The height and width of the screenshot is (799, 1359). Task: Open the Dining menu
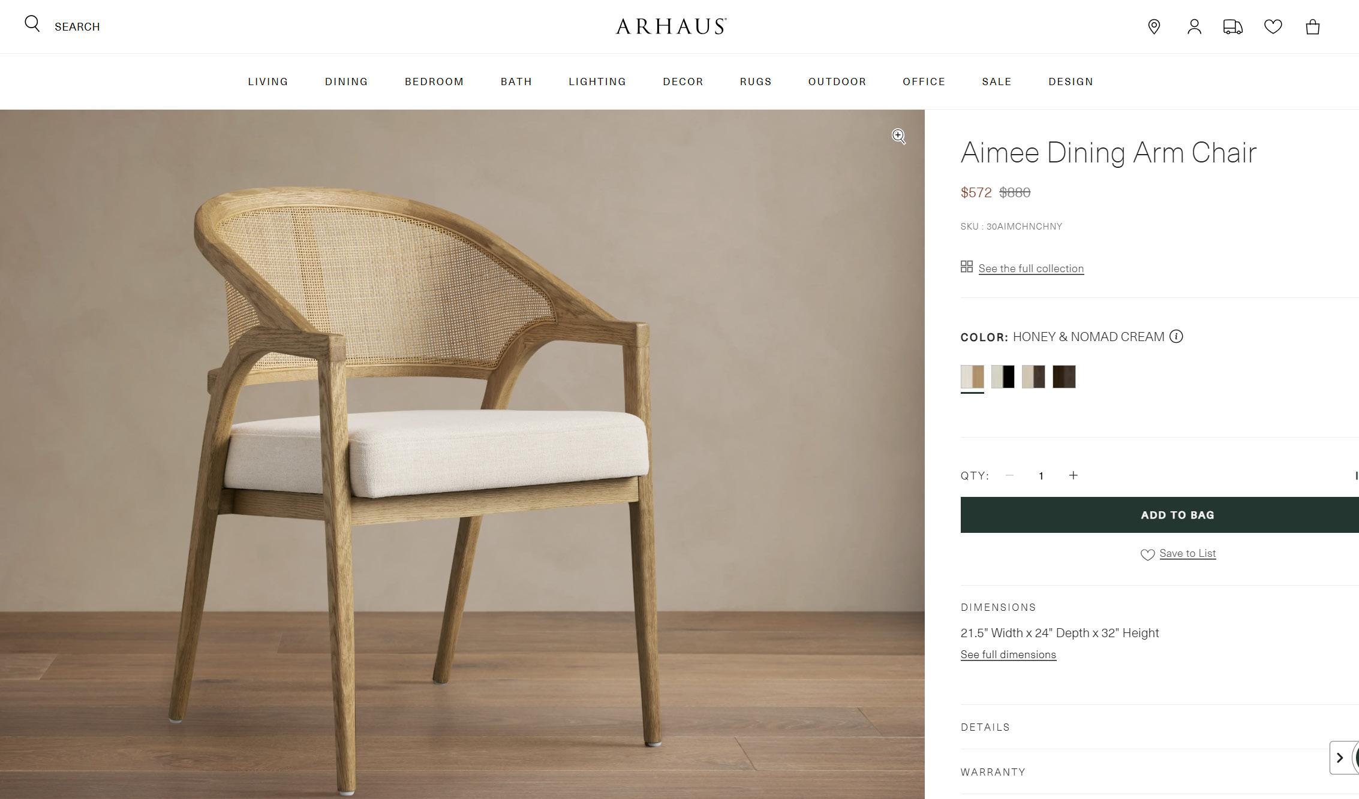[x=347, y=82]
